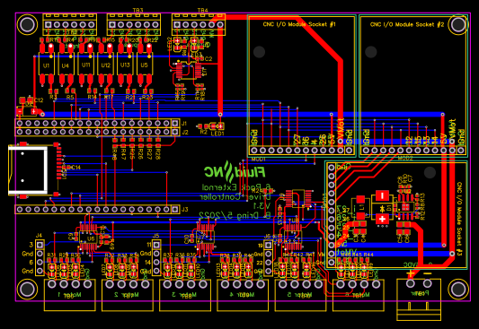Select the R17 resistor label
The height and width of the screenshot is (329, 479).
point(109,97)
